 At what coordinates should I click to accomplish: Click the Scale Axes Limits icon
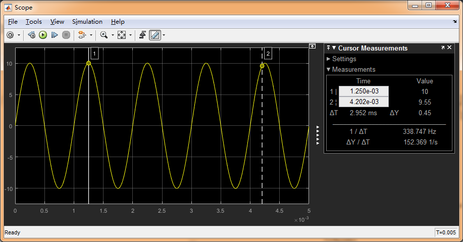tap(122, 35)
